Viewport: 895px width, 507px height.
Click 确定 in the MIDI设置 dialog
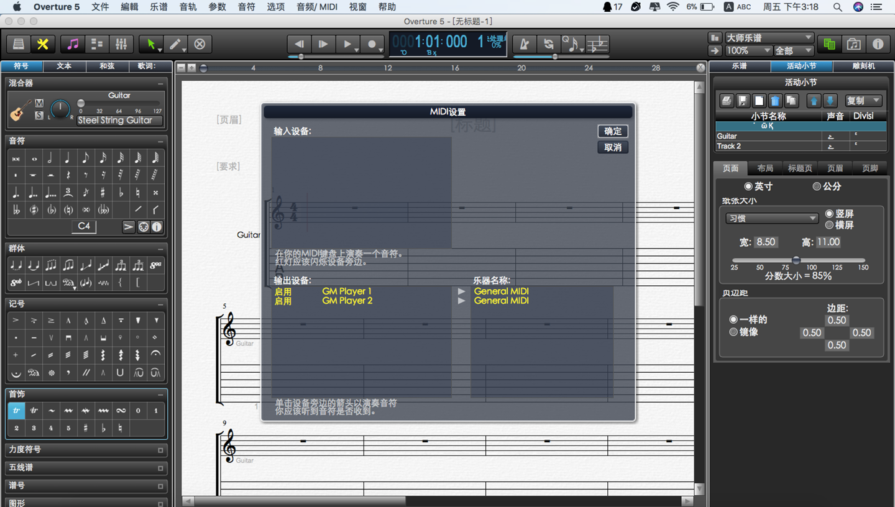[613, 131]
